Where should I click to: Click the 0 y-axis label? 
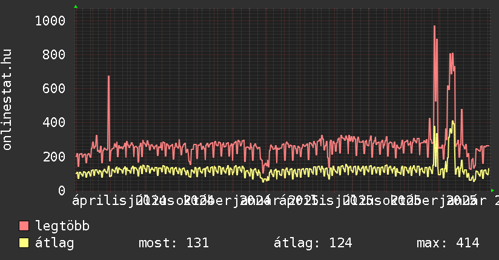61,190
